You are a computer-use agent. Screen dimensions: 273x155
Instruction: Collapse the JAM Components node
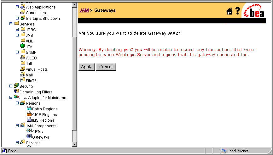pyautogui.click(x=17, y=126)
